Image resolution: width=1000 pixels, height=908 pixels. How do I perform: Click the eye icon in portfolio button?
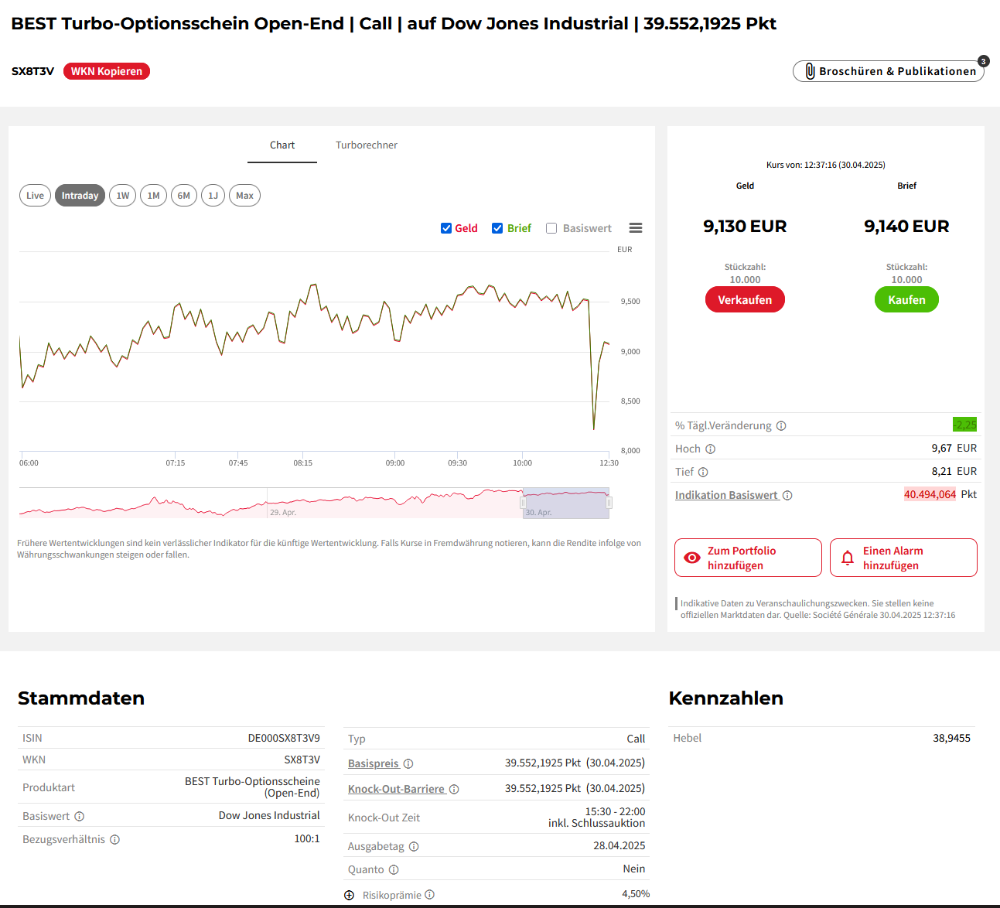point(692,558)
